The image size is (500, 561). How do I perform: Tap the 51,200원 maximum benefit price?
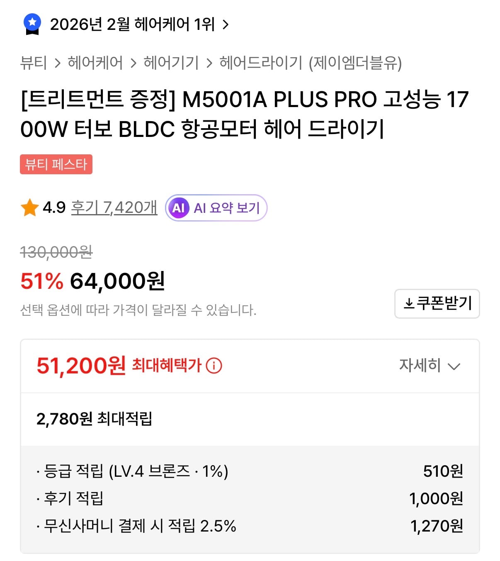[x=81, y=366]
